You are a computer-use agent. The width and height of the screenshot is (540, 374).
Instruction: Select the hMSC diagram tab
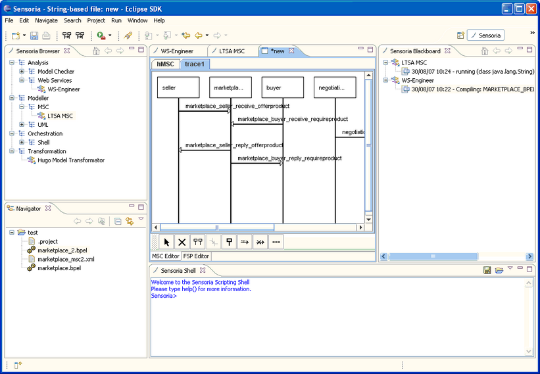(166, 64)
